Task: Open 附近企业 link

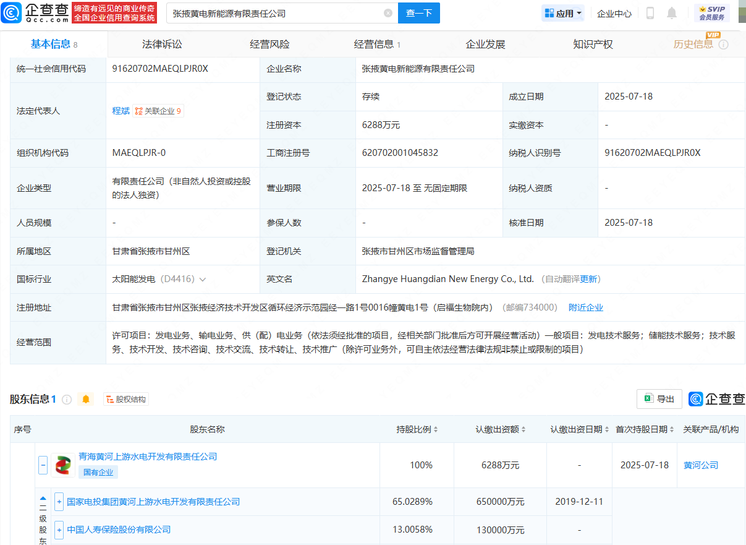Action: click(586, 307)
